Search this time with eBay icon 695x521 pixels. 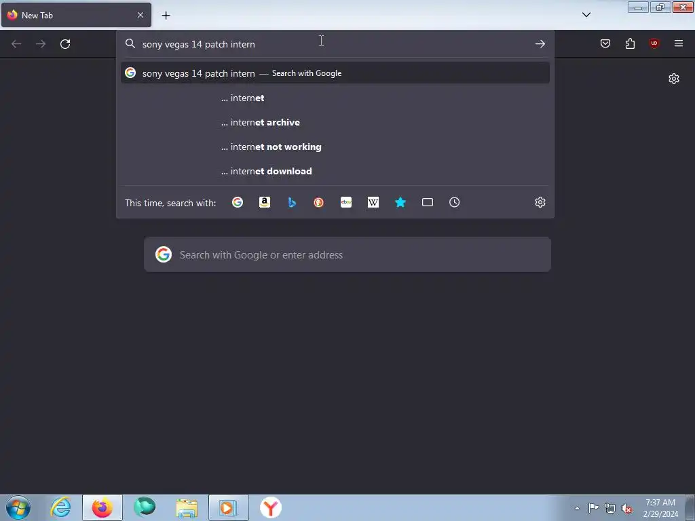(x=346, y=202)
